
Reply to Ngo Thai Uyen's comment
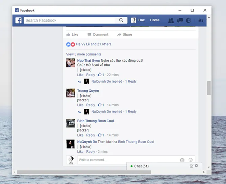[90, 75]
